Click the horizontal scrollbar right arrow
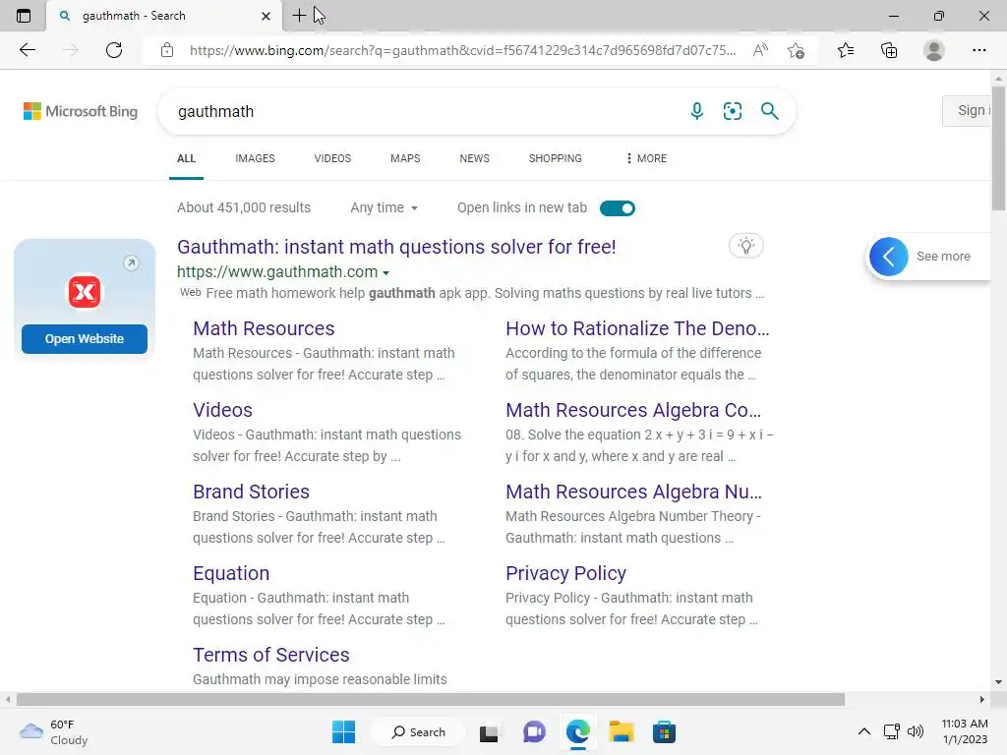This screenshot has width=1007, height=755. [982, 699]
